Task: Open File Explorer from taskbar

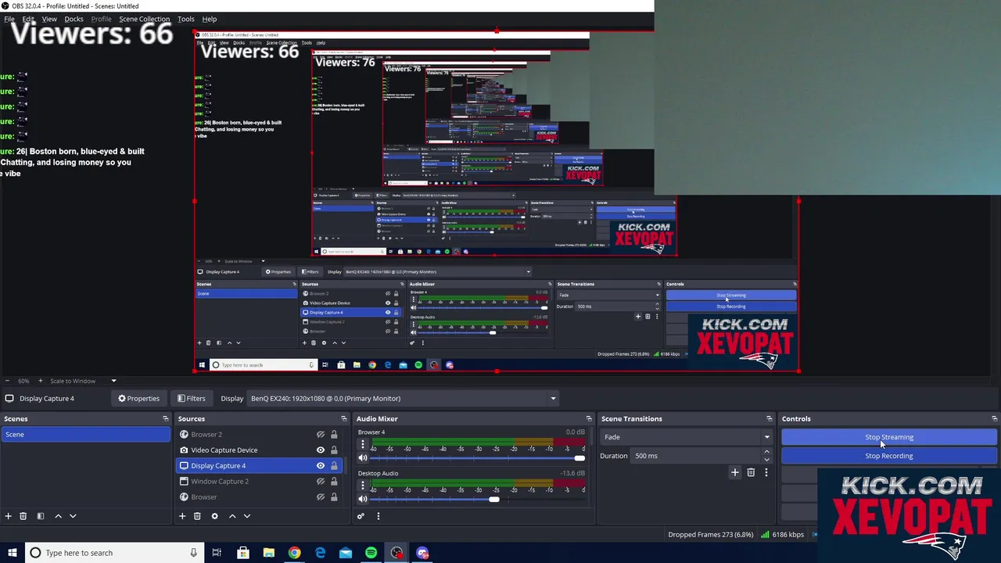Action: tap(268, 553)
